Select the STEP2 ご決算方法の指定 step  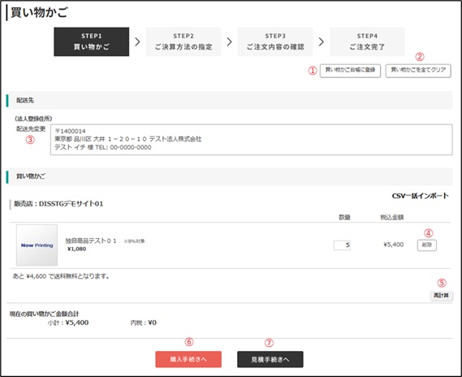point(184,41)
